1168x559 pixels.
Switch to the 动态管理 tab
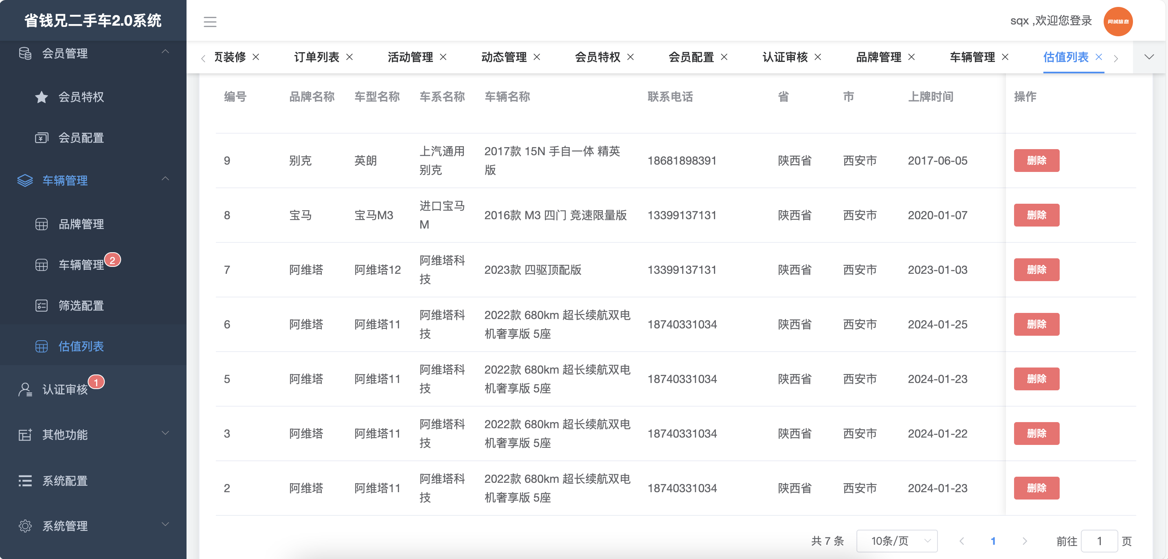pyautogui.click(x=504, y=57)
